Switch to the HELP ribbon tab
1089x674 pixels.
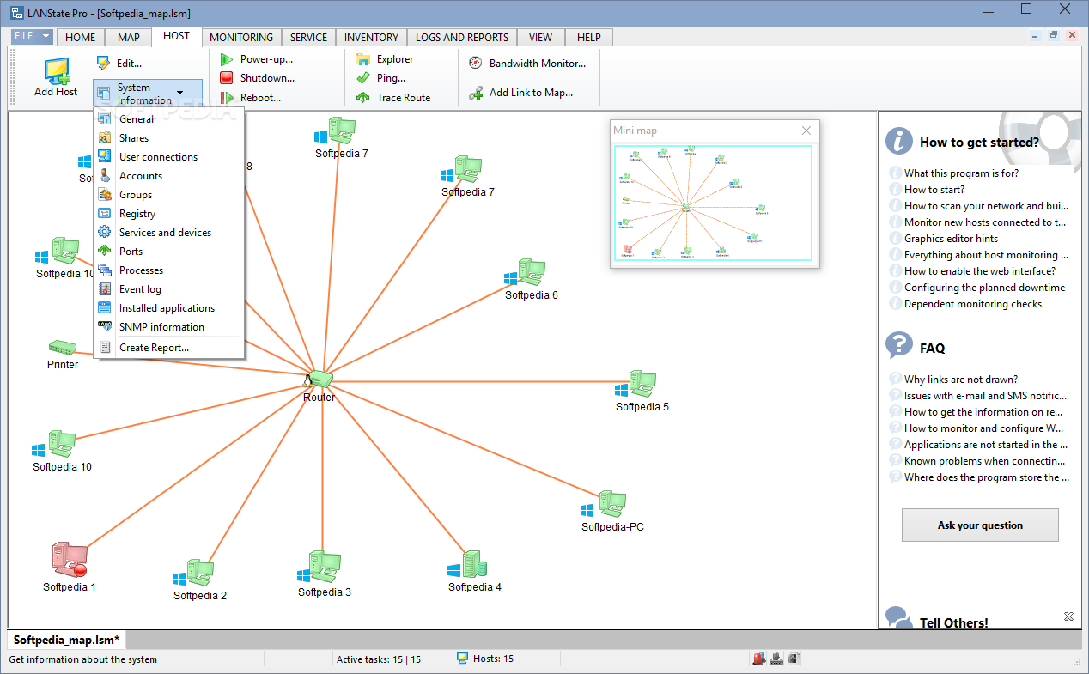point(589,37)
